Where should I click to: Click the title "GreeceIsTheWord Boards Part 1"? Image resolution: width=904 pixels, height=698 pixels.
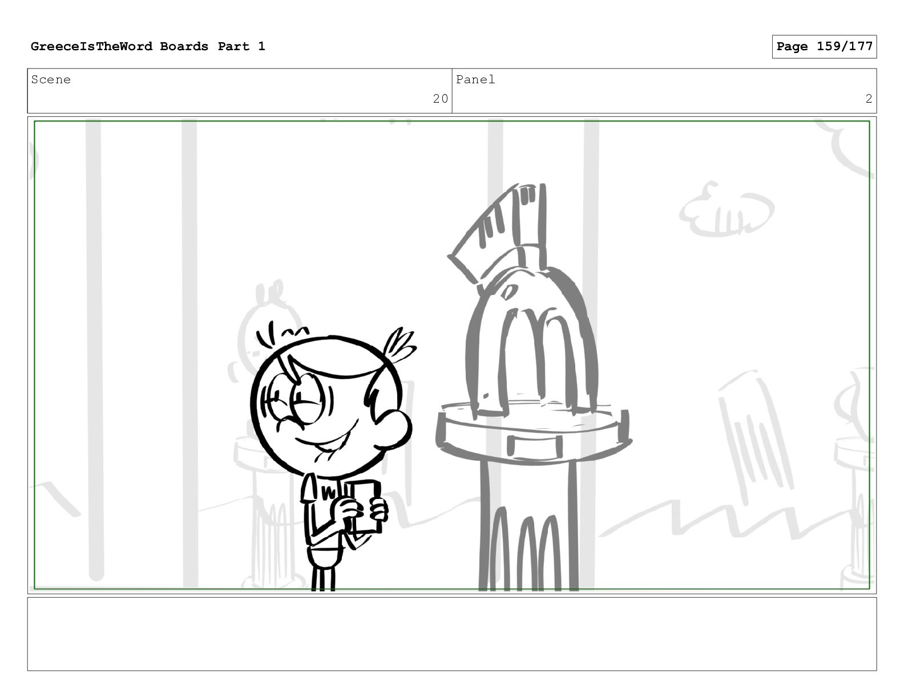[x=148, y=47]
